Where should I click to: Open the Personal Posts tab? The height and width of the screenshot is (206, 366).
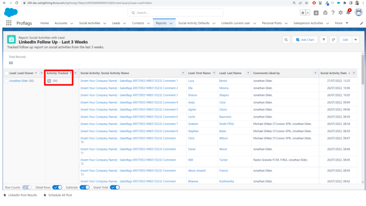click(272, 23)
